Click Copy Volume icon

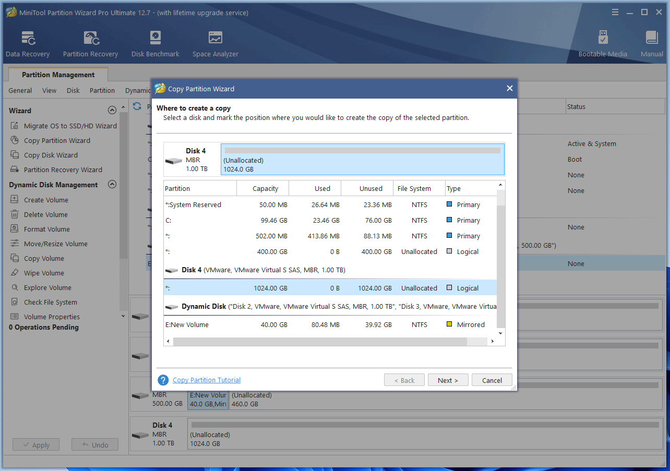[14, 258]
